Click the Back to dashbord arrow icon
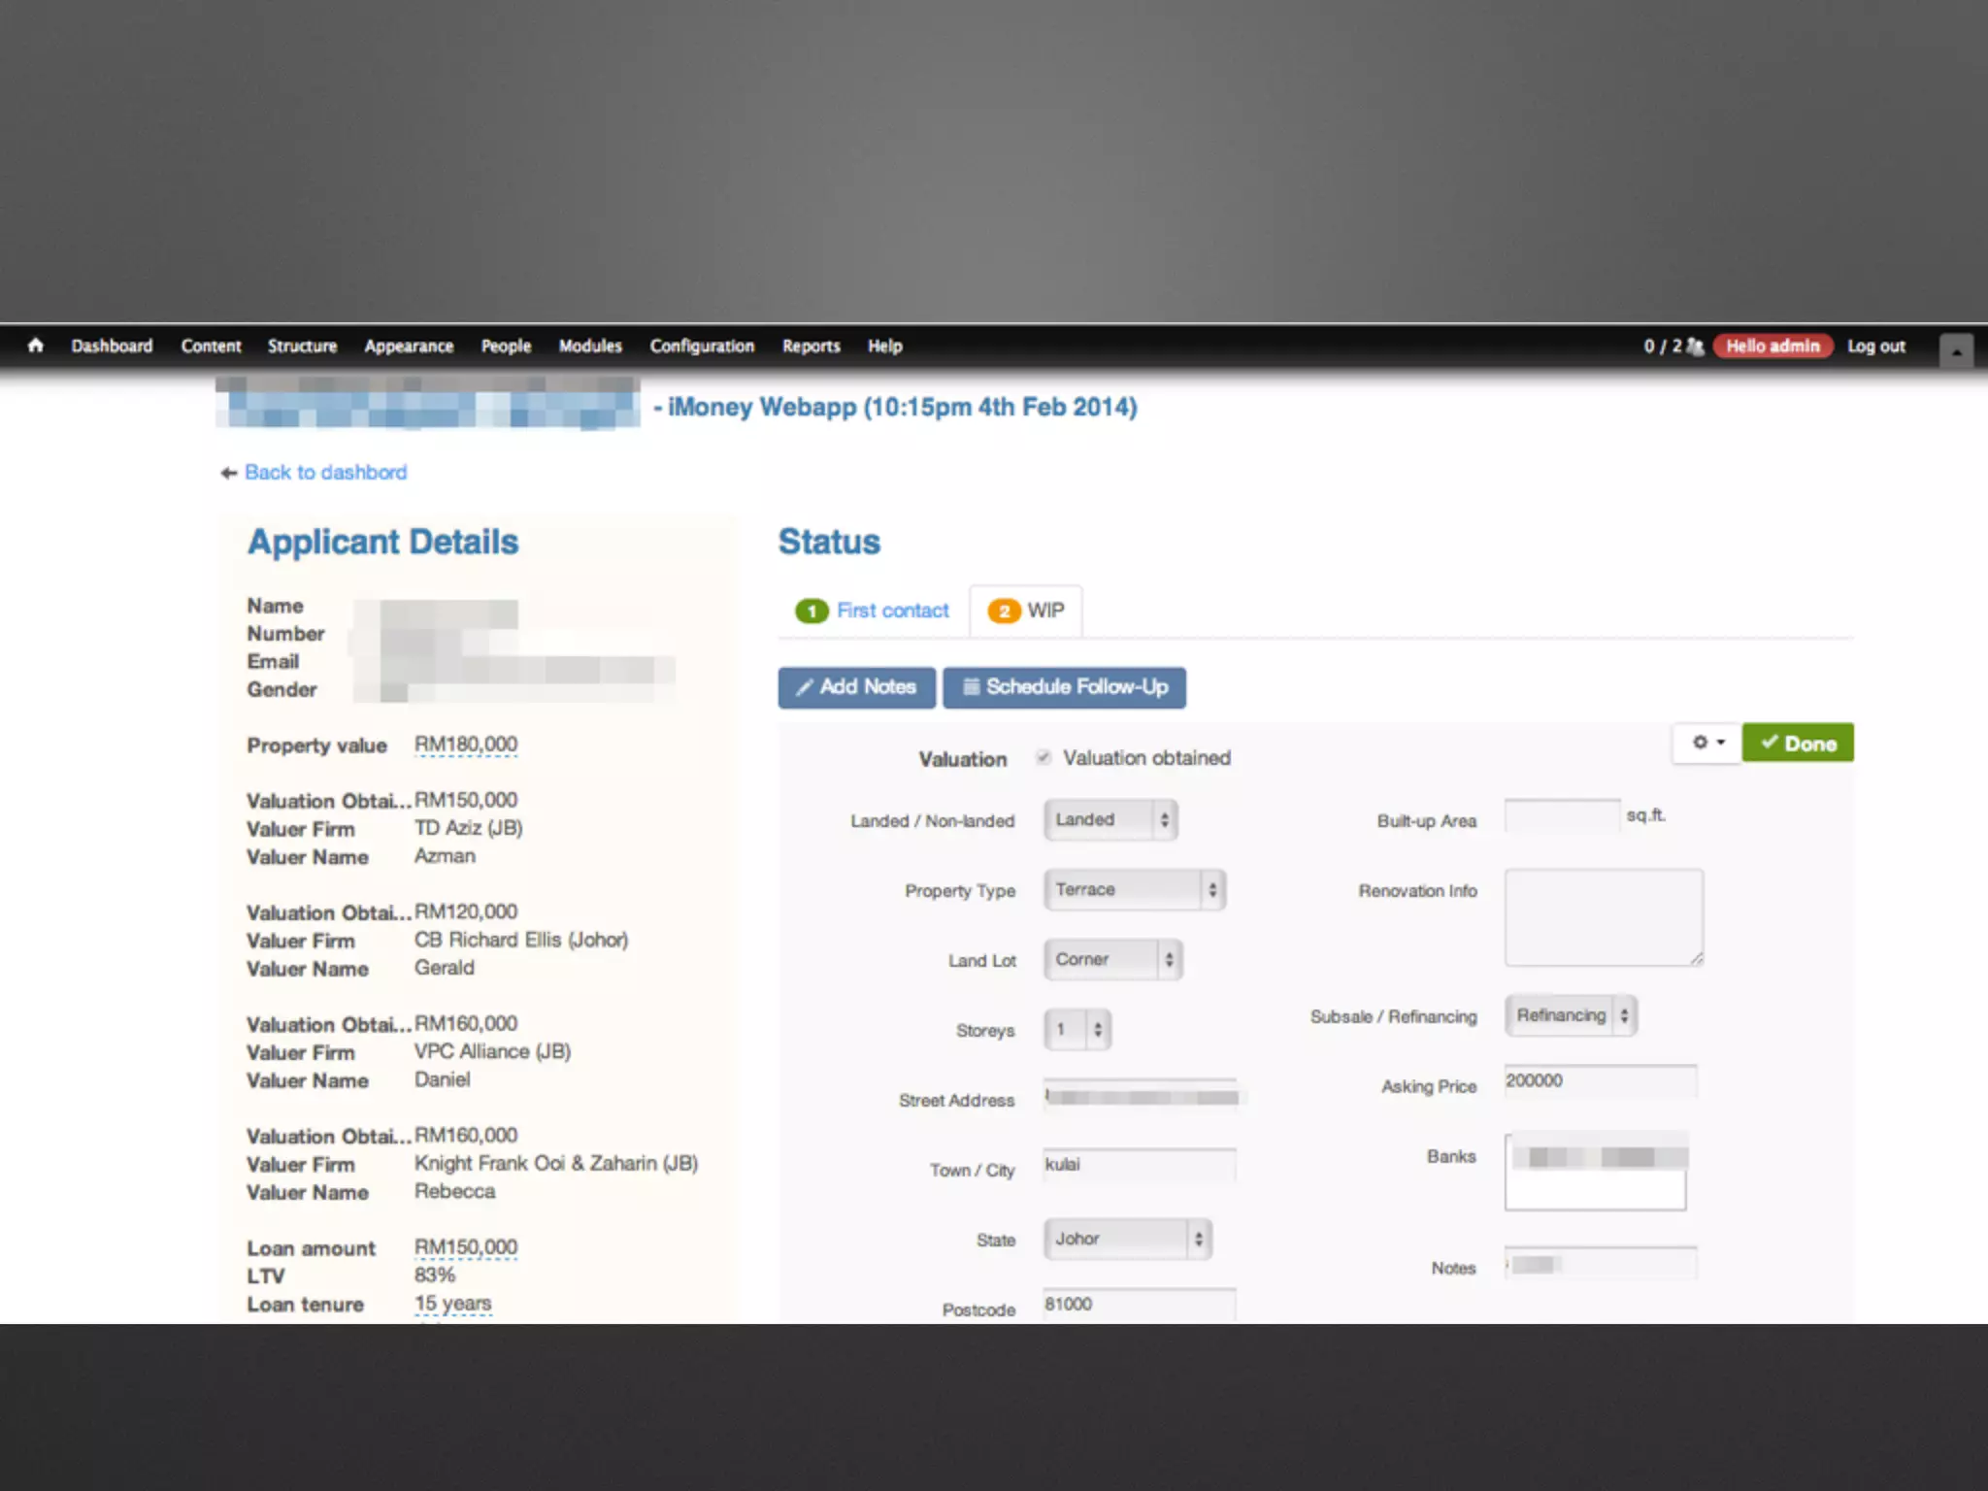This screenshot has height=1491, width=1988. [x=229, y=473]
